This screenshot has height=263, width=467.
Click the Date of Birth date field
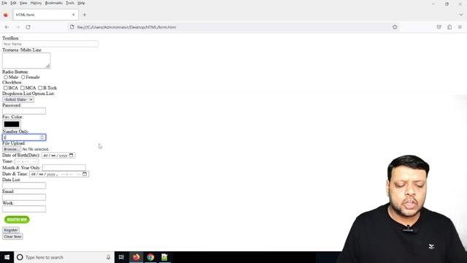[x=58, y=156]
